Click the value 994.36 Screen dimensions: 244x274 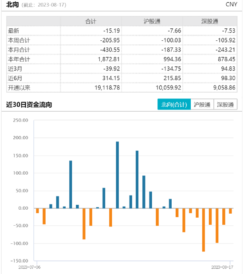coord(172,59)
